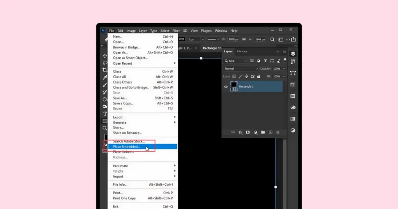The height and width of the screenshot is (209, 398).
Task: Click the stroke style swatch in options
Action: (x=182, y=39)
